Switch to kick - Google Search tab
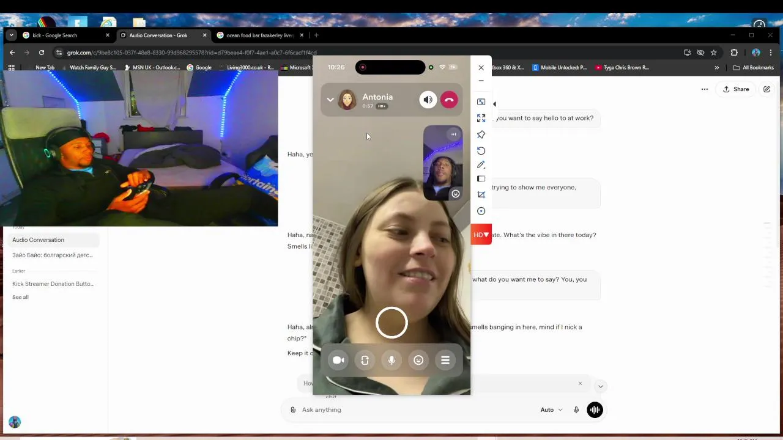The image size is (783, 440). 67,35
